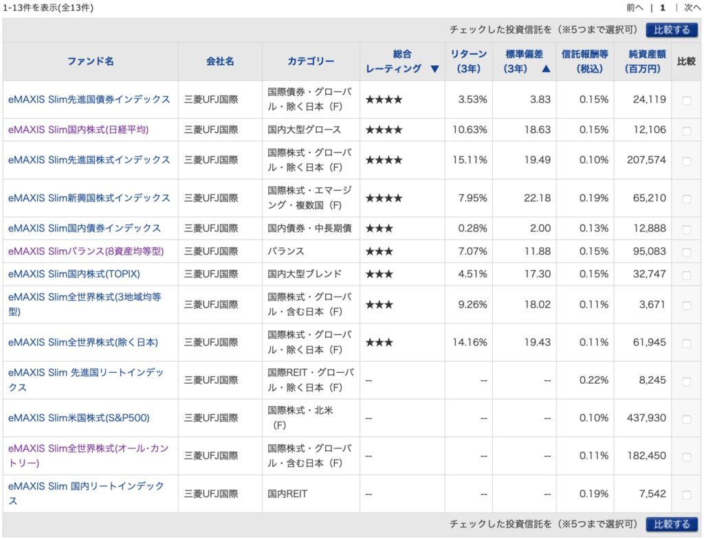Click the top 比較する button
Viewport: 704px width, 539px height.
[x=671, y=30]
